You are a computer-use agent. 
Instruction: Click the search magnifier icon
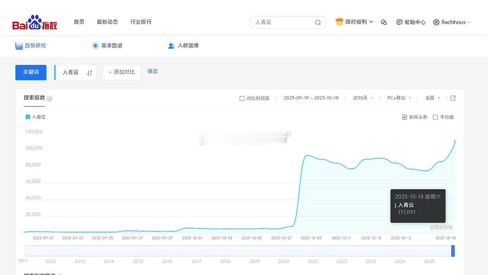pyautogui.click(x=318, y=23)
